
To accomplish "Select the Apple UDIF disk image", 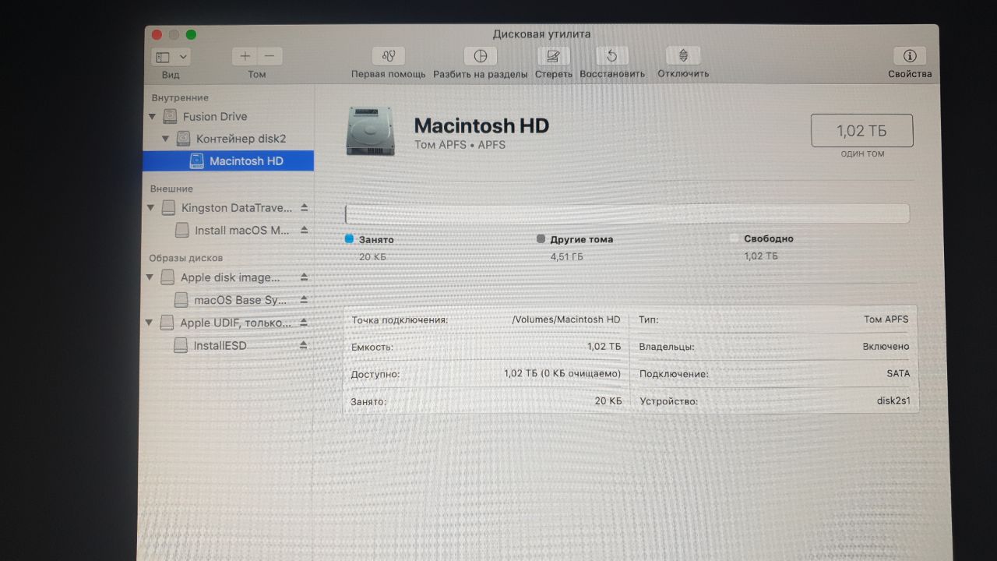I will click(x=236, y=323).
